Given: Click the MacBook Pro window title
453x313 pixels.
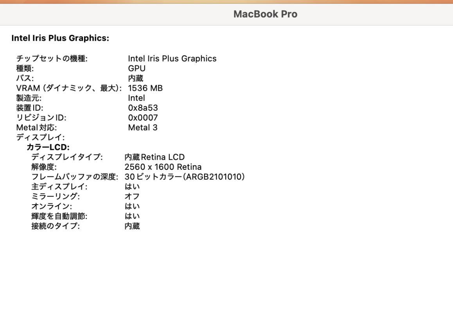Looking at the screenshot, I should tap(265, 14).
